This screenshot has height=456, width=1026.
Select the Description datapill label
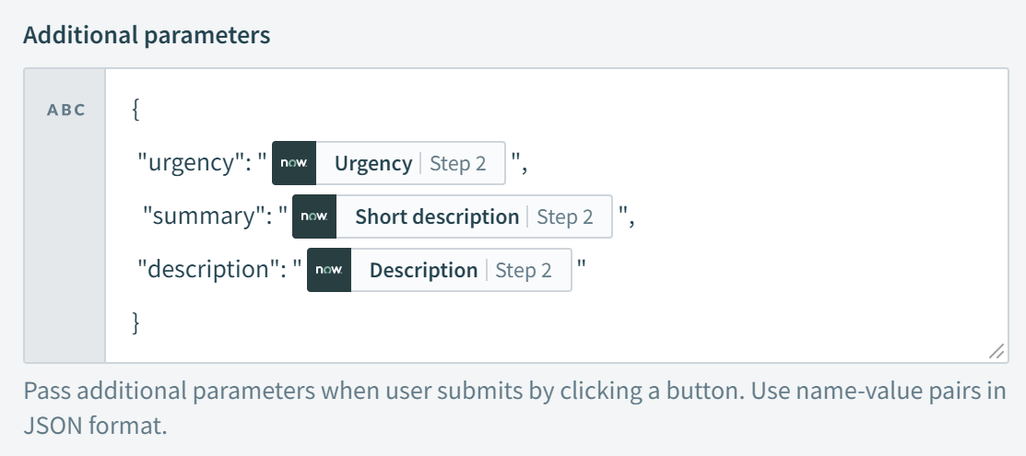[423, 270]
